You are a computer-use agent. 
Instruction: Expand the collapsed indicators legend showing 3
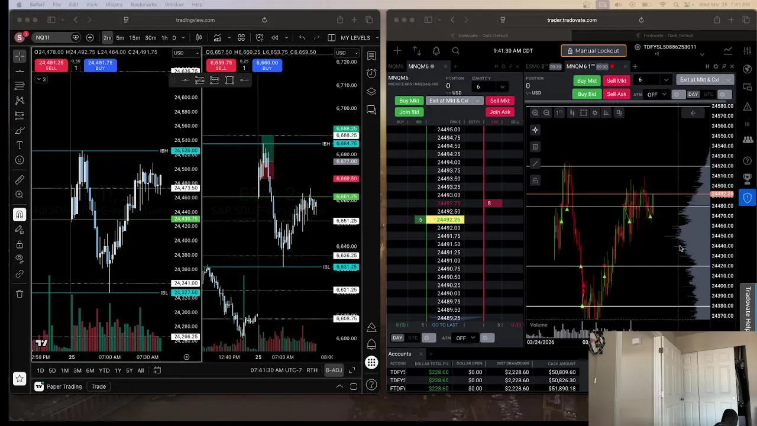click(40, 79)
